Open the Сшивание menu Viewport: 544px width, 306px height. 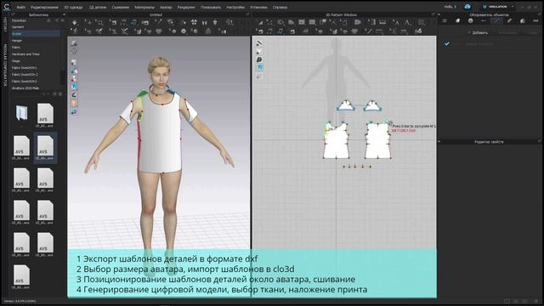tap(121, 7)
